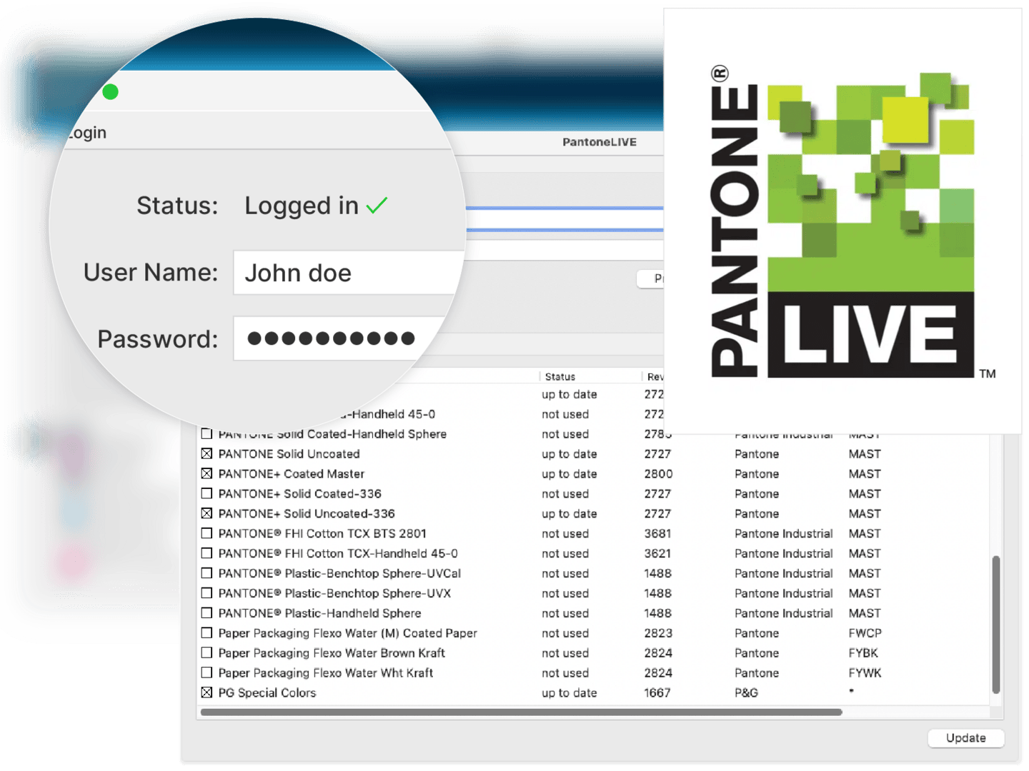The height and width of the screenshot is (771, 1029).
Task: Uncheck PANTONE Solid Uncoated library
Action: click(x=207, y=453)
